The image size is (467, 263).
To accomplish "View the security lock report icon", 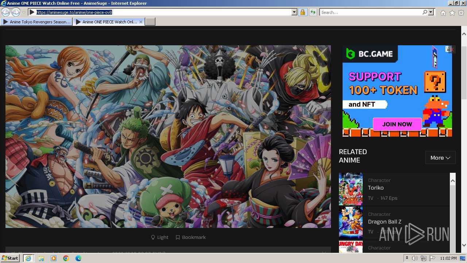I will coord(302,12).
